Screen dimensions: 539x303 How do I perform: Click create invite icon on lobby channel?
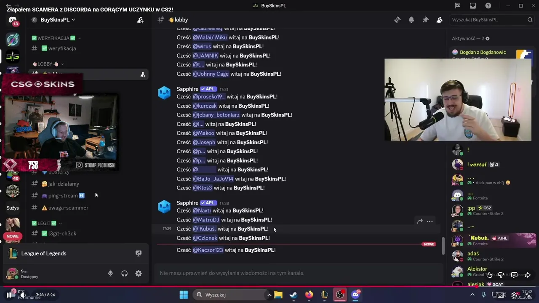point(143,74)
